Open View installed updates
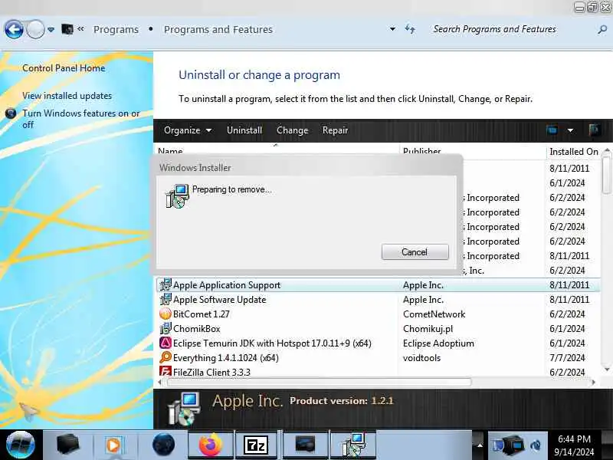Screen dimensions: 613x460 [67, 95]
